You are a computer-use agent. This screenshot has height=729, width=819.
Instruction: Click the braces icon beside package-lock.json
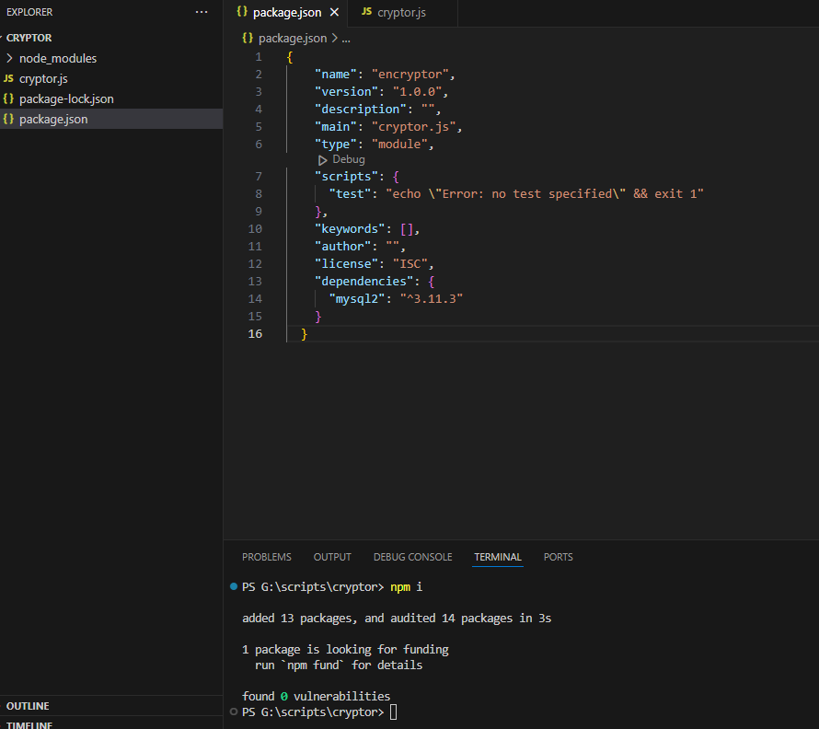[8, 99]
